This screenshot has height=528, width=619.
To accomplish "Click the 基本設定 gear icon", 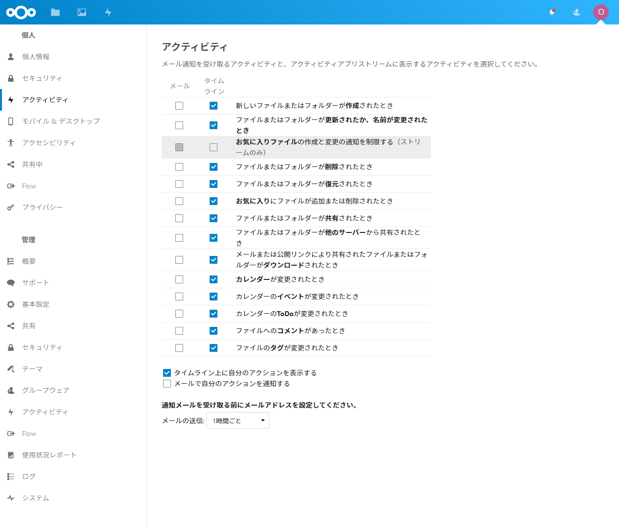I will tap(11, 304).
